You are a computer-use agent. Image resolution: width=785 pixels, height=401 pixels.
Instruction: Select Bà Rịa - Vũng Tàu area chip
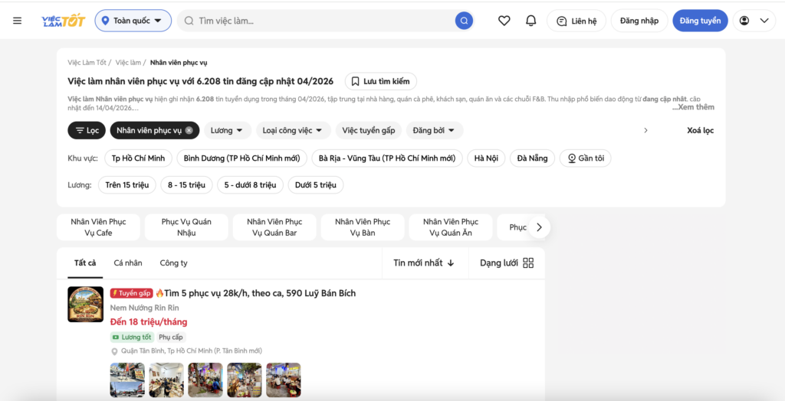coord(387,158)
